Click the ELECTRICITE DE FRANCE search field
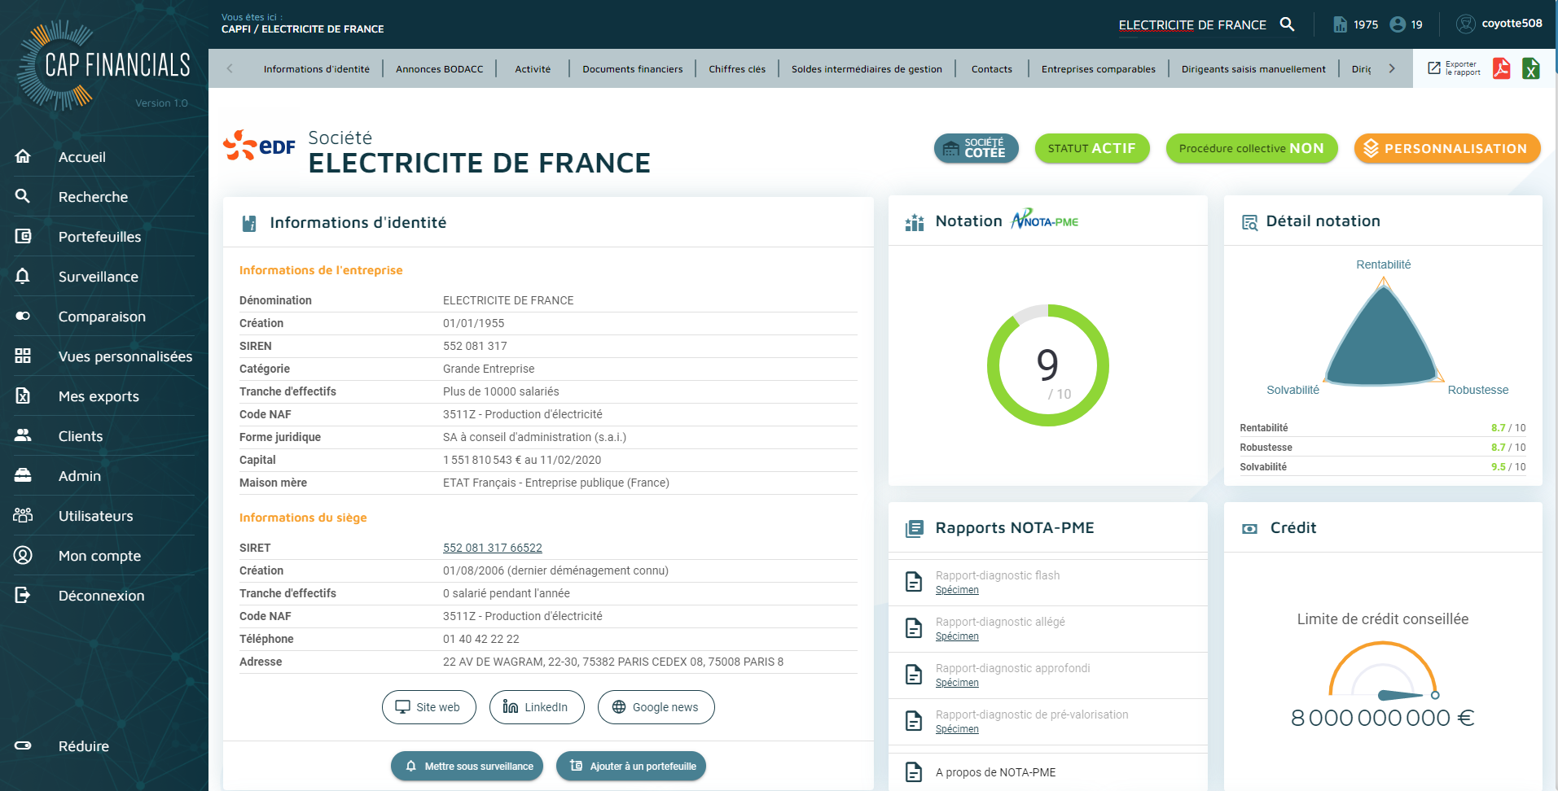 pyautogui.click(x=1192, y=25)
